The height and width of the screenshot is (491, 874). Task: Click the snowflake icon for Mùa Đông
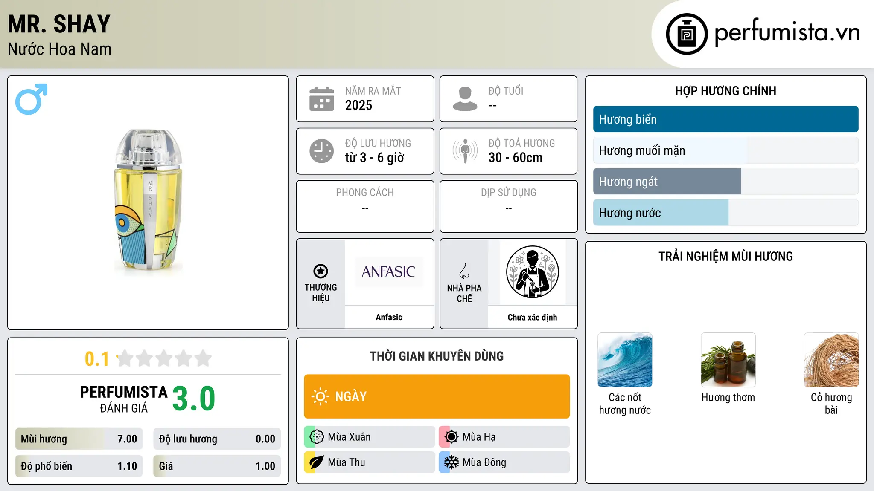click(x=452, y=462)
